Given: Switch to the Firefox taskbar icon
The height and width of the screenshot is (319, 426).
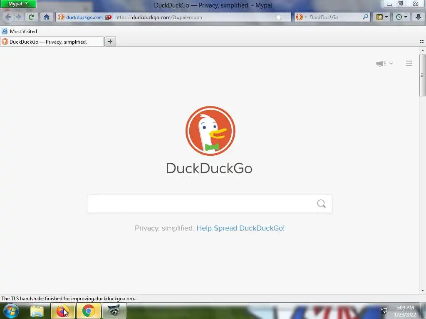Looking at the screenshot, I should (x=62, y=311).
